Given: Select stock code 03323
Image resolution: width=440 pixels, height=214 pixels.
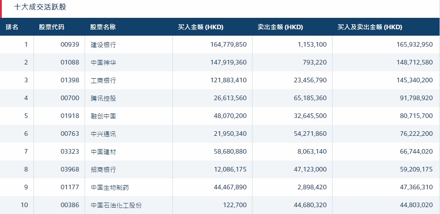Looking at the screenshot, I should (70, 151).
